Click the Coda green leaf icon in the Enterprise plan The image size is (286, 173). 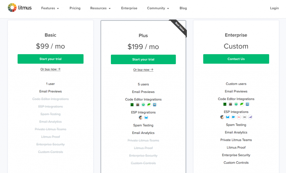[242, 104]
